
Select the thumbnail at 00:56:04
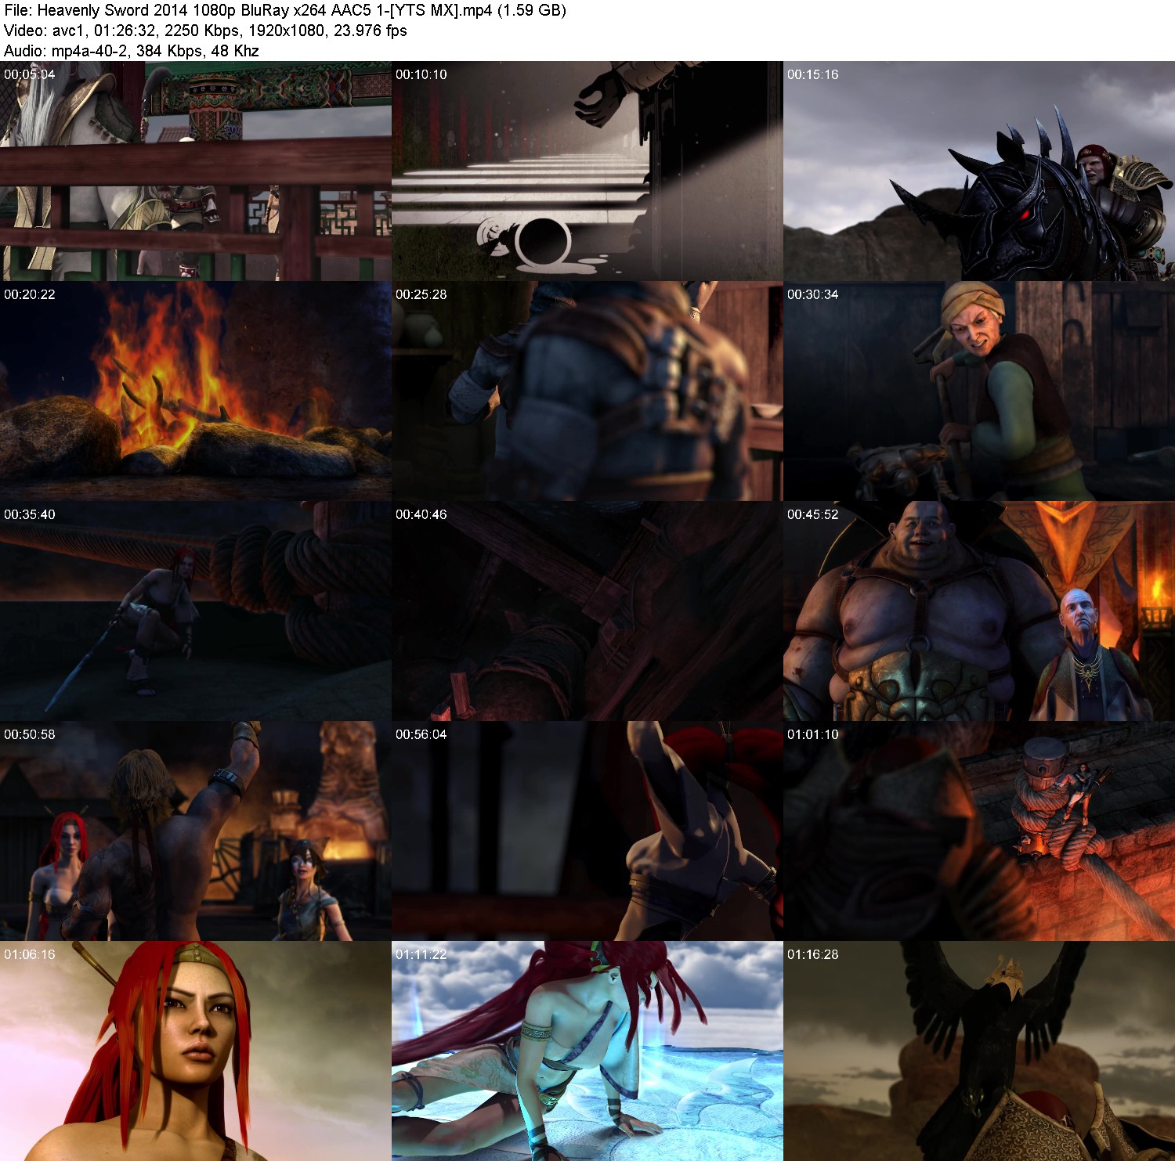(x=587, y=831)
